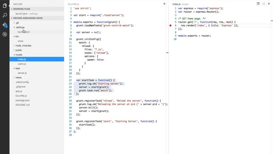Click 'grunt-contrib-watch' string in Gruntfile.js
The image size is (273, 154).
click(x=116, y=26)
